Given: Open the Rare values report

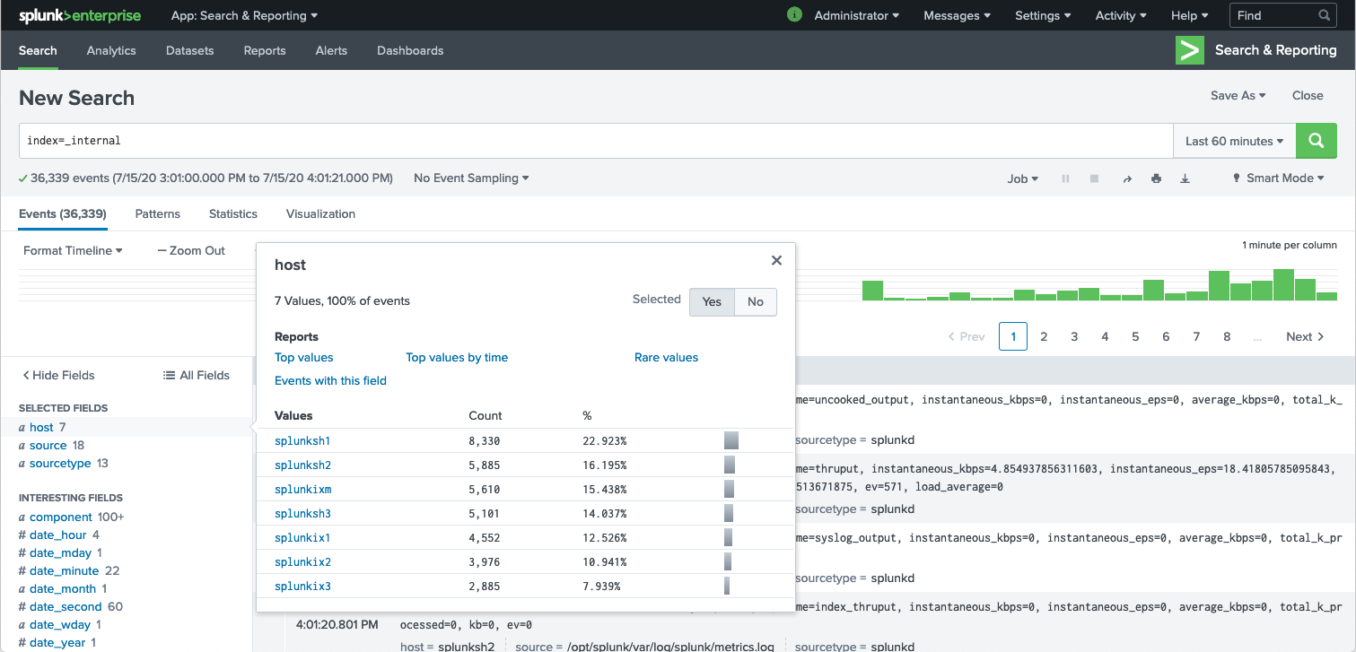Looking at the screenshot, I should coord(666,357).
